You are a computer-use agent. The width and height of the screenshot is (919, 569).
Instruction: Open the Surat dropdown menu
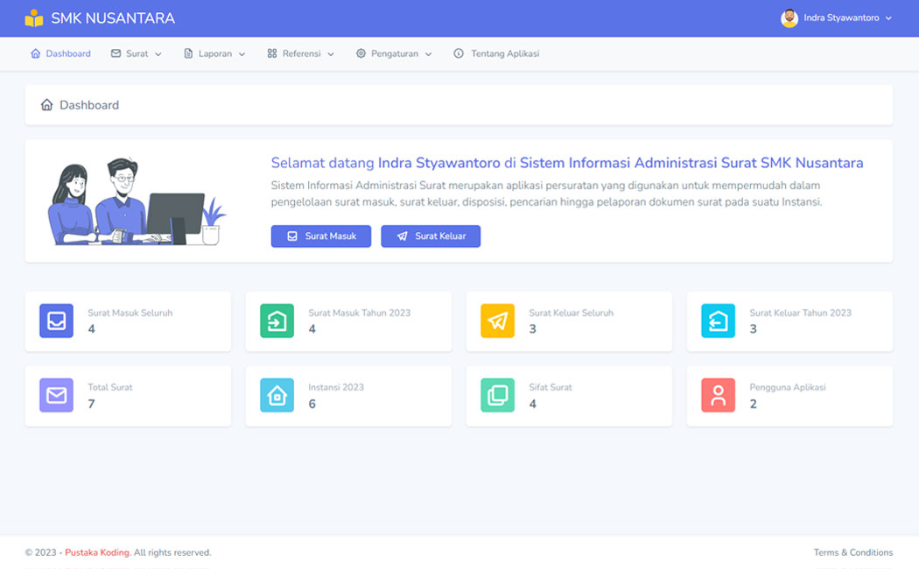[x=136, y=53]
